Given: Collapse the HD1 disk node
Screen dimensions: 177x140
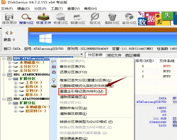Looking at the screenshot, I should (x=4, y=75).
